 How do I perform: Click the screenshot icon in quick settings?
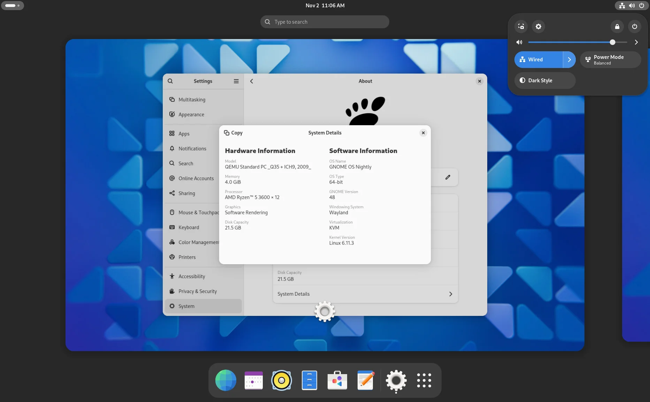[x=521, y=26]
